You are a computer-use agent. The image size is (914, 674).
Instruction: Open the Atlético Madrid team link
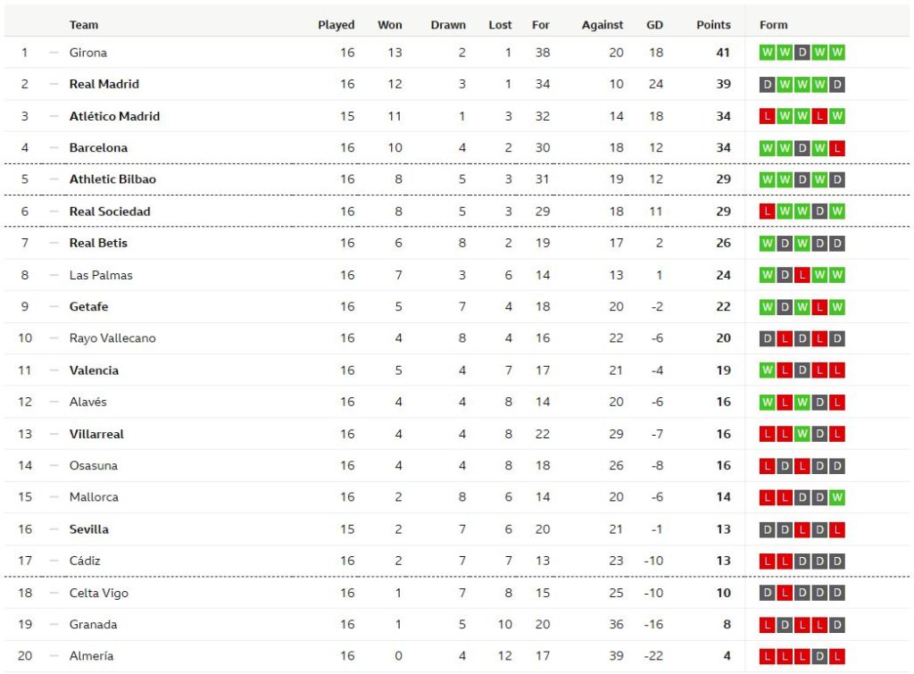coord(114,116)
